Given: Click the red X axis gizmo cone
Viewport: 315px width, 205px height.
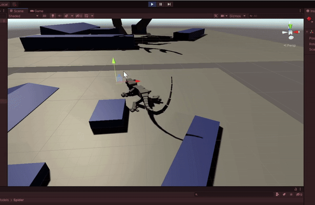Looking at the screenshot, I should (296, 32).
